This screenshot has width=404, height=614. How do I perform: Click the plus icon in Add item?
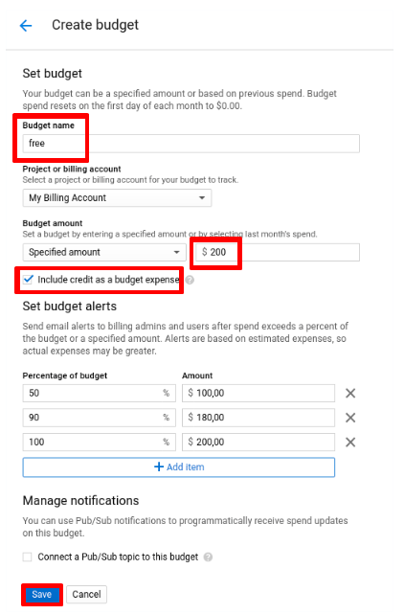pyautogui.click(x=159, y=466)
